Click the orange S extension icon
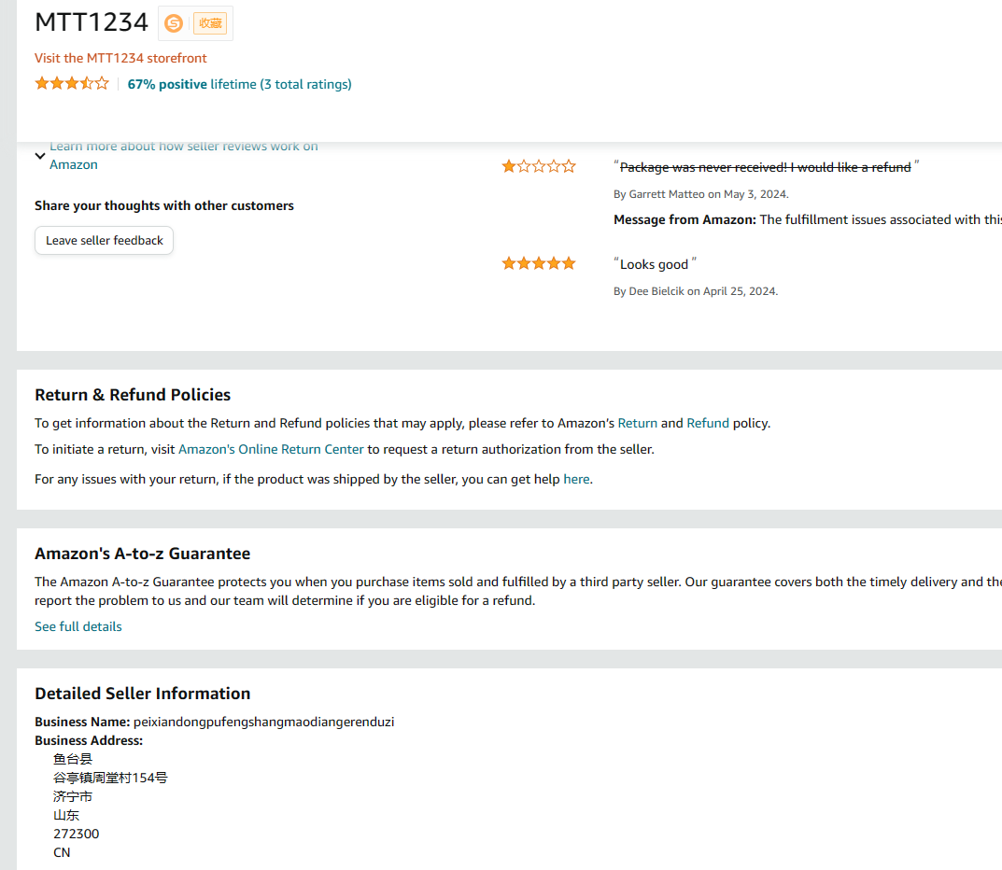This screenshot has width=1002, height=870. tap(174, 23)
